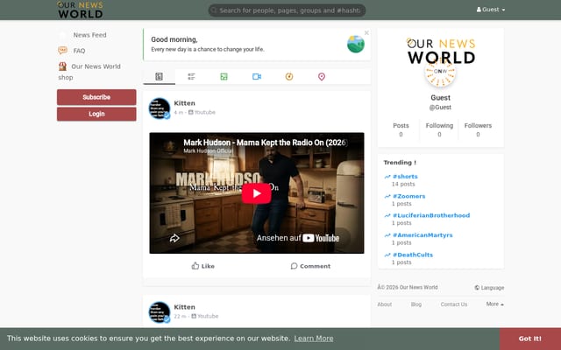This screenshot has width=561, height=350.
Task: Open trending hashtag #LuciferianBrotherhood
Action: tap(431, 215)
